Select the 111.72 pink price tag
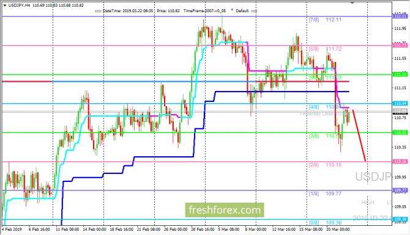This screenshot has width=410, height=235. click(400, 45)
